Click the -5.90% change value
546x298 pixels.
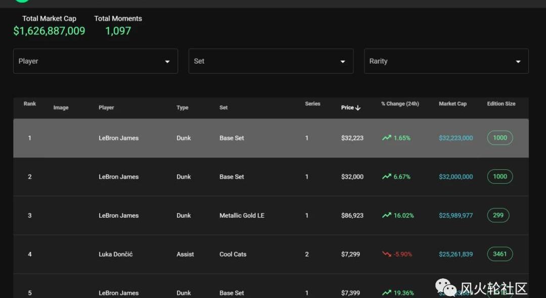click(403, 254)
